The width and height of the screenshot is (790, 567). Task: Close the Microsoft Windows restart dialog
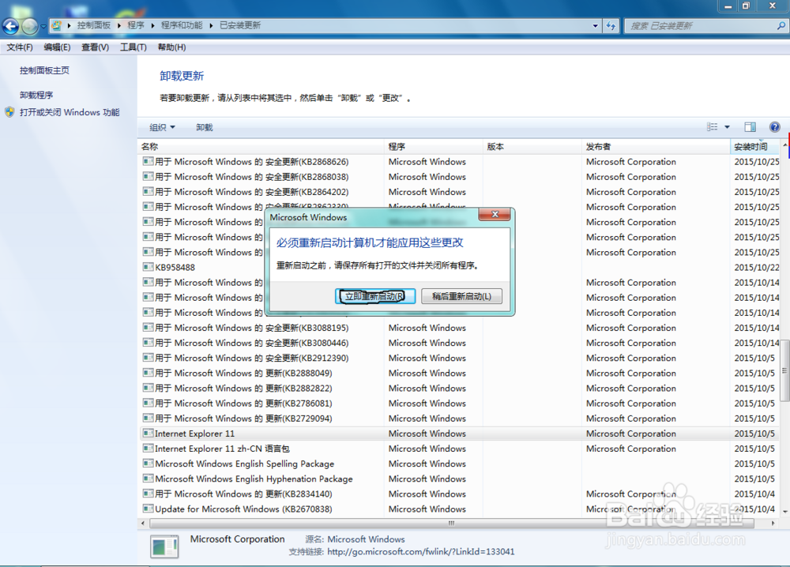coord(495,215)
